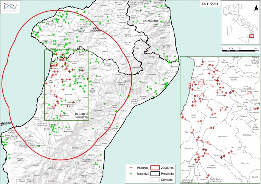This screenshot has width=261, height=184.
Task: Click the black Provincia legend box
Action: pos(155,173)
